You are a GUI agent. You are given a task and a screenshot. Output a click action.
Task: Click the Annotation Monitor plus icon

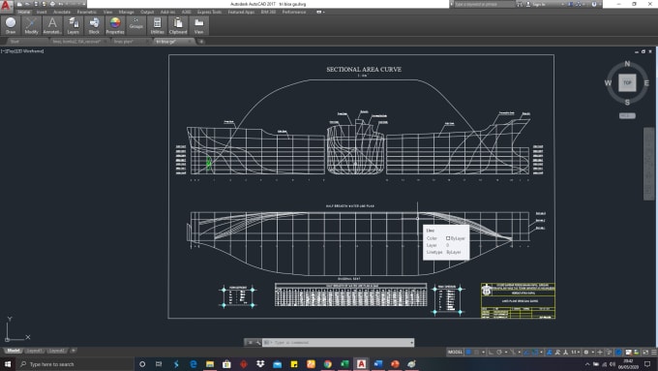click(600, 352)
